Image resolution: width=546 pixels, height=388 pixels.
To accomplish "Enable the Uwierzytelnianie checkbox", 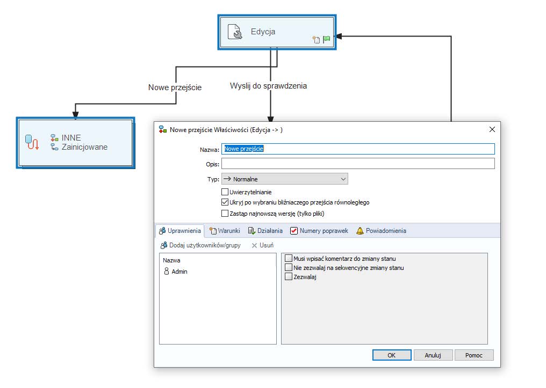I will 224,192.
